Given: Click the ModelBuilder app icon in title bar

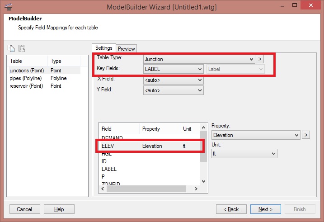Looking at the screenshot, I should coord(8,7).
